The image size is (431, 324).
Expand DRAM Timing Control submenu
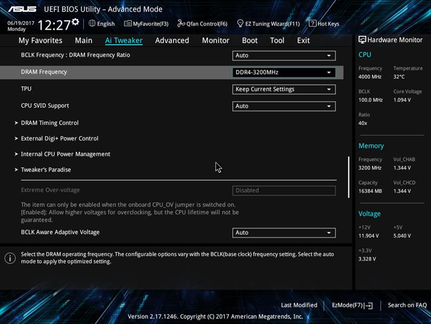(49, 123)
